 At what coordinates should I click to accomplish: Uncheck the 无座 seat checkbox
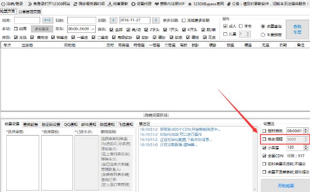click(x=205, y=37)
